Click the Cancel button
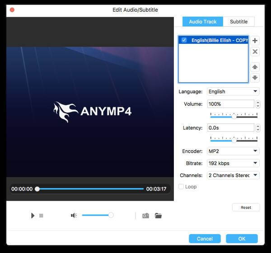Screen dimensions: 271x253 point(205,239)
